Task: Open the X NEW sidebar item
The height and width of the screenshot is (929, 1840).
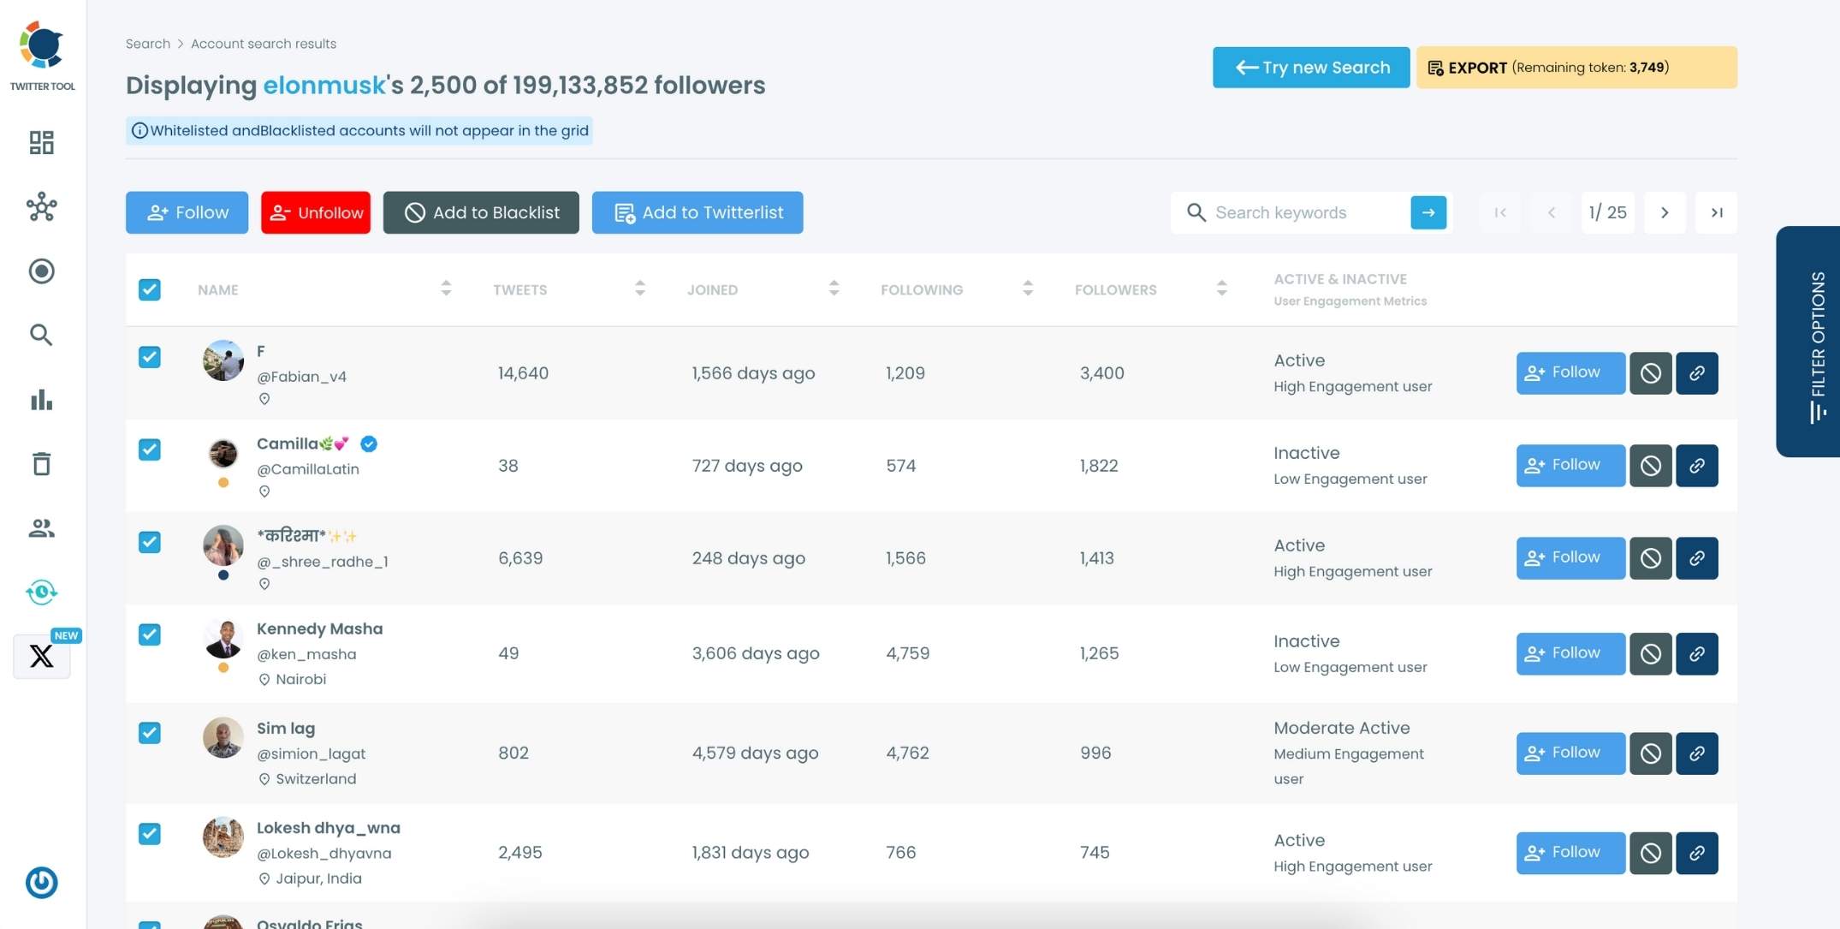Action: pos(41,656)
